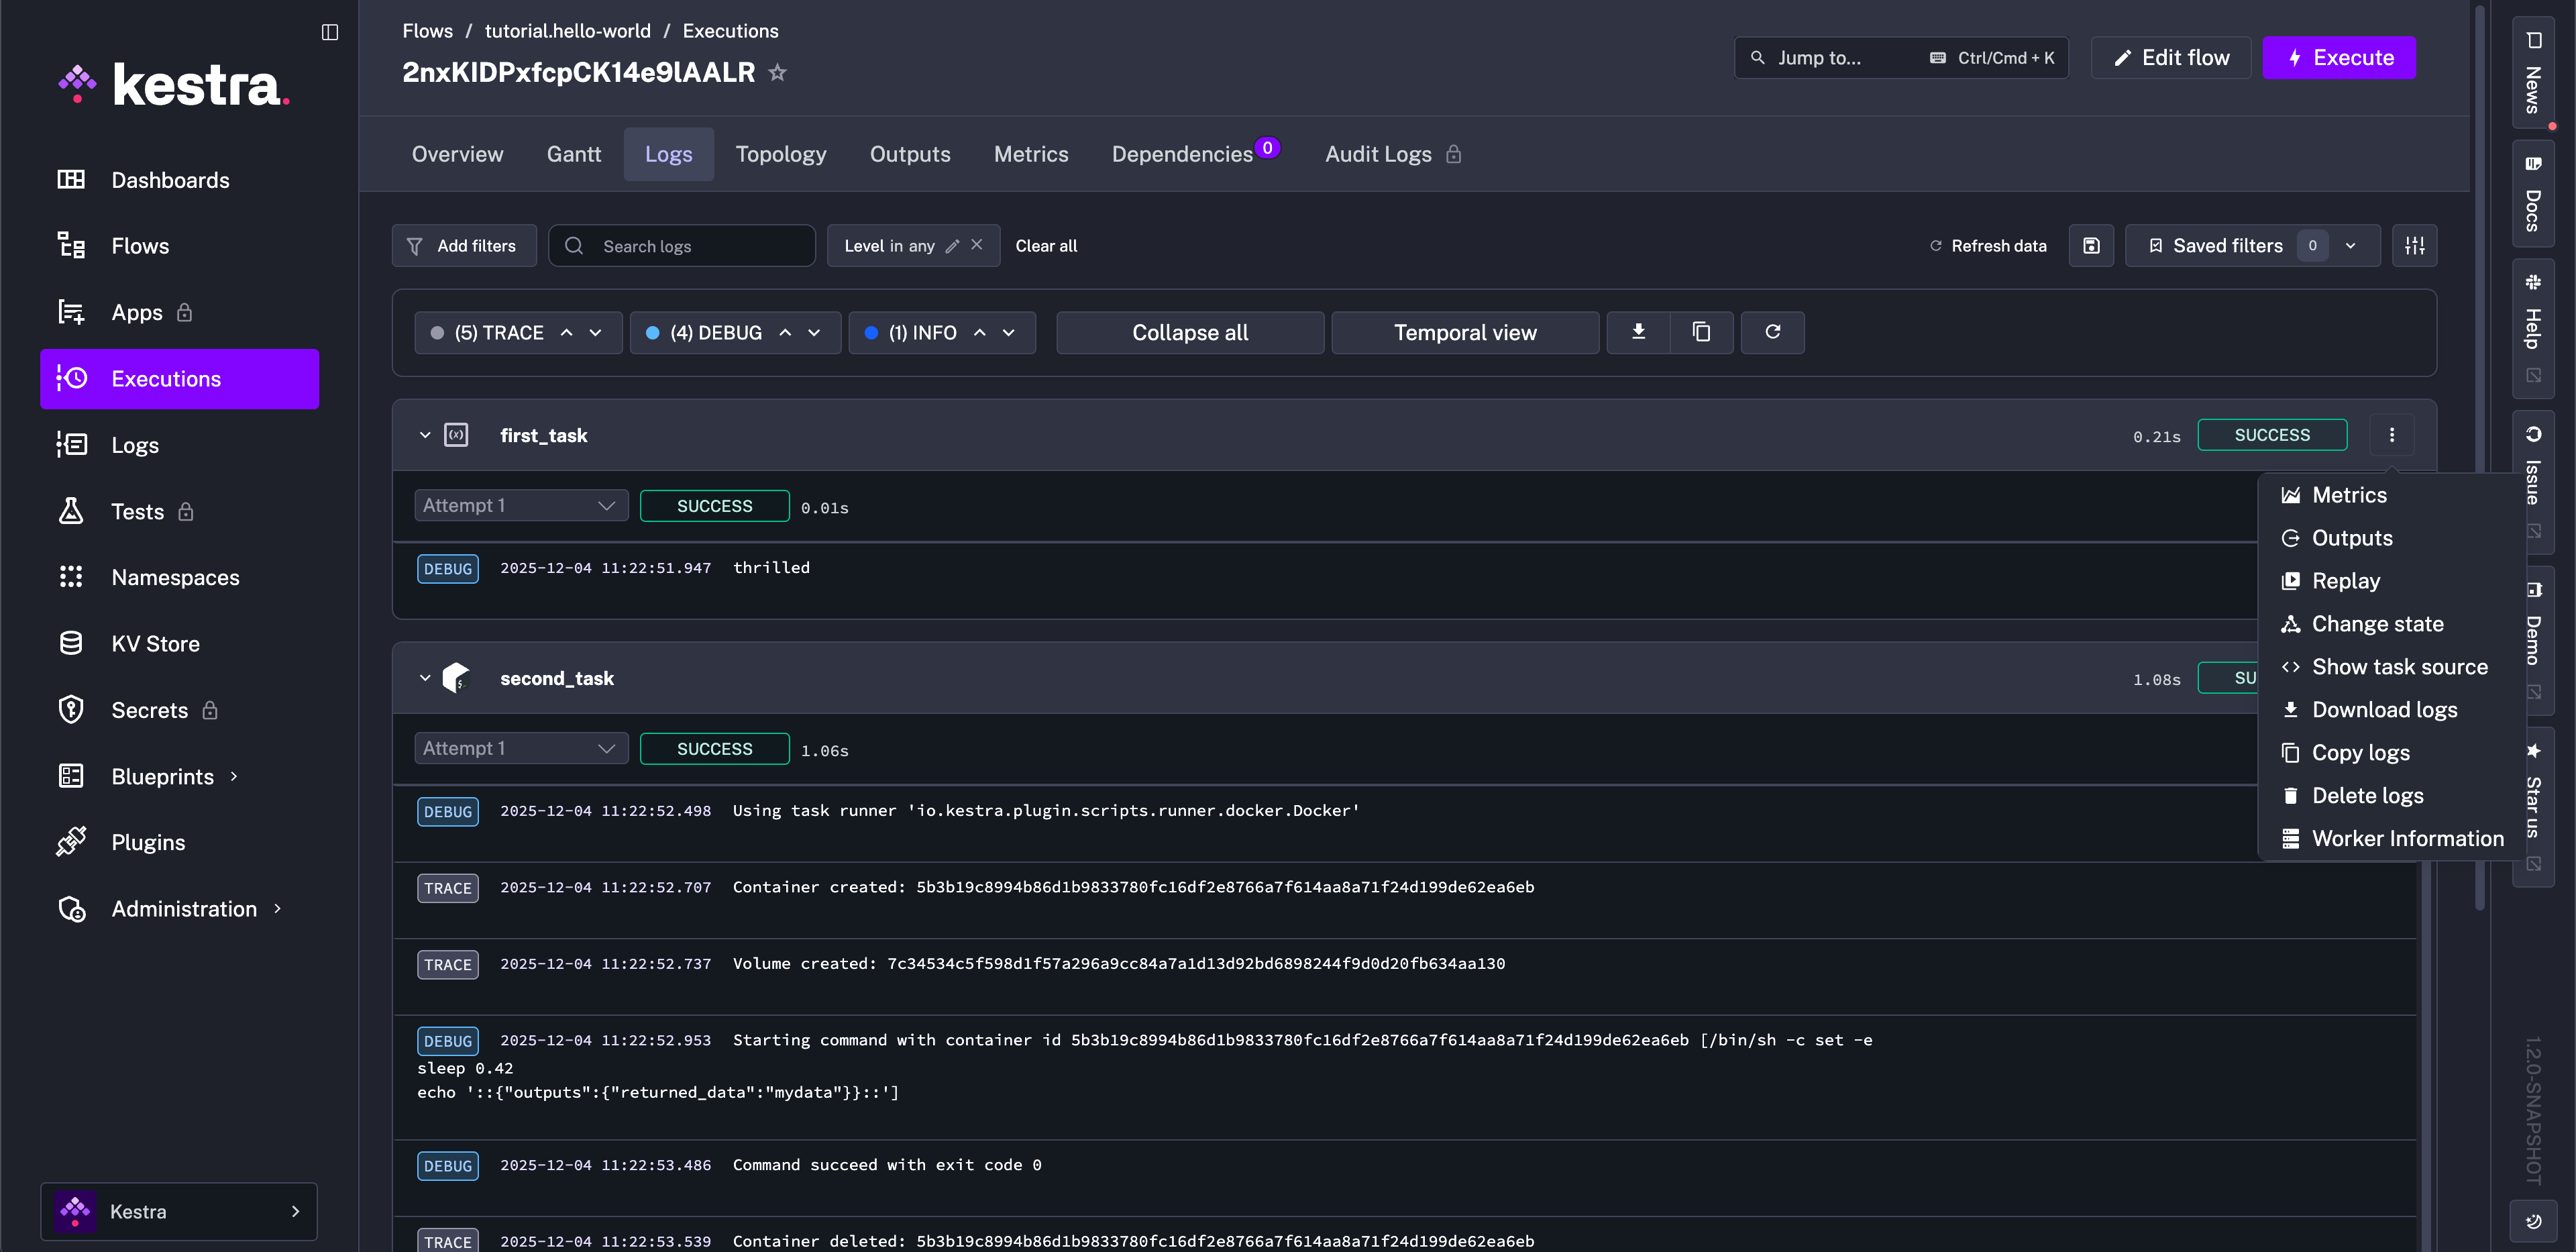Collapse the first_task log section
This screenshot has height=1252, width=2576.
click(425, 435)
